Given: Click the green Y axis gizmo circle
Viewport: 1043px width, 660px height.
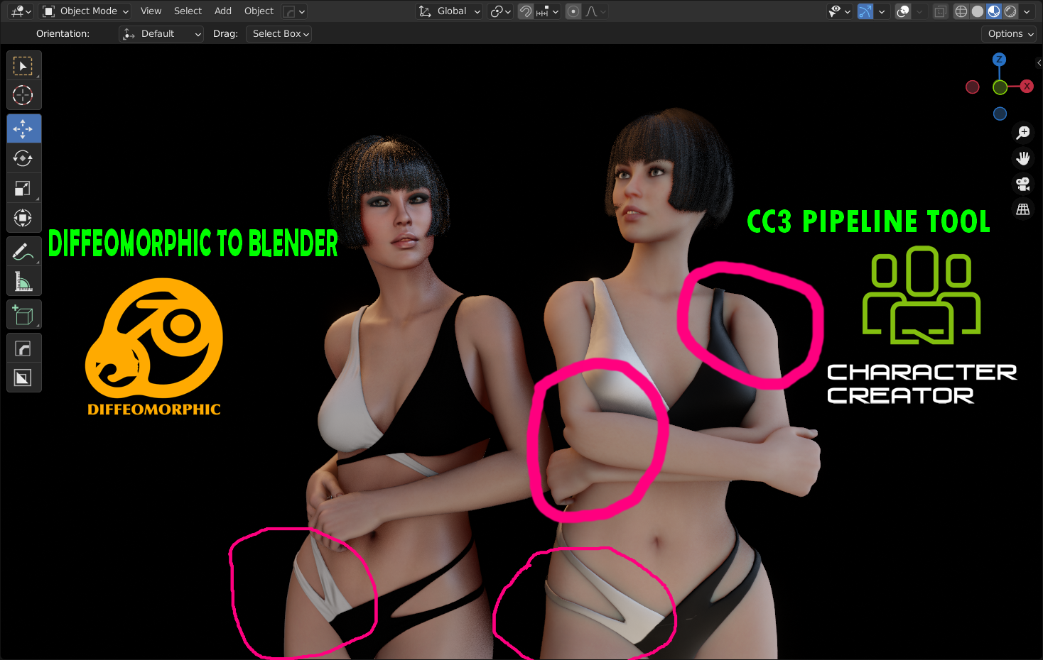Looking at the screenshot, I should tap(1000, 87).
